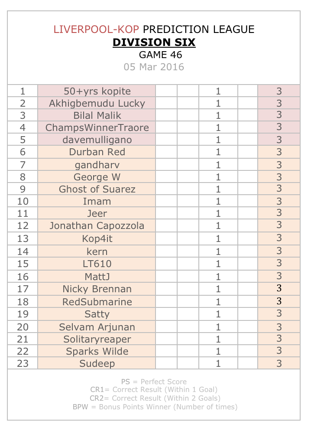
Task: Click the Solitaryreaper name cell
Action: pyautogui.click(x=97, y=339)
